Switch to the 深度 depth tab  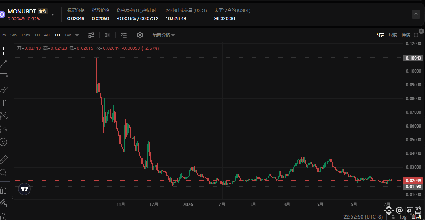(393, 35)
